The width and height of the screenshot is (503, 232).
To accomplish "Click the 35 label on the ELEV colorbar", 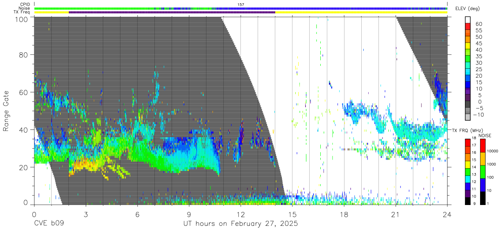I will pos(478,56).
